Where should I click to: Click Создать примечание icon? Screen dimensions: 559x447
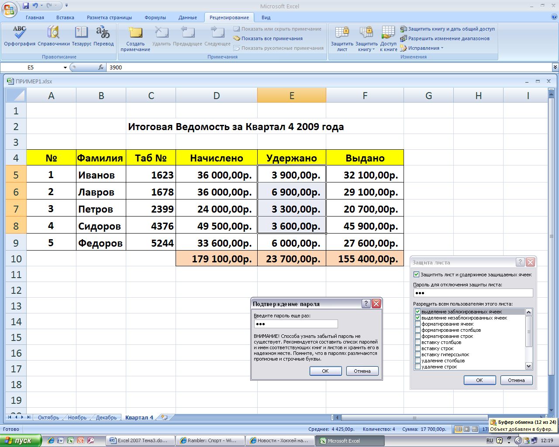[135, 38]
